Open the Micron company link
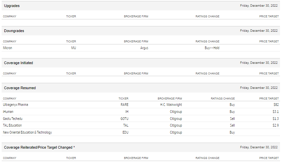Viewport: 282px width, 162px height. 8,48
